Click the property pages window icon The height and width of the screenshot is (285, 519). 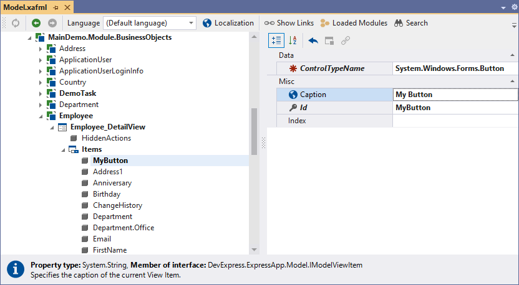click(329, 40)
